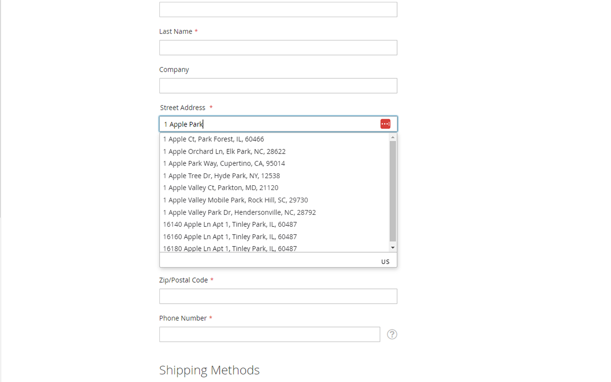Select '1 Apple Ct, Park Forest, IL' suggestion
The image size is (611, 382).
coord(213,139)
